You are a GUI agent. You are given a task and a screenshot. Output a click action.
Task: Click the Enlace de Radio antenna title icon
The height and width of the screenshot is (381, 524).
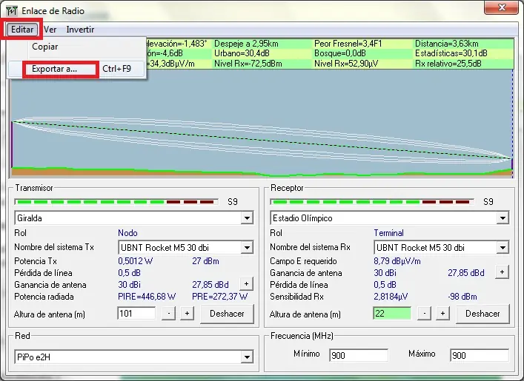pos(11,10)
